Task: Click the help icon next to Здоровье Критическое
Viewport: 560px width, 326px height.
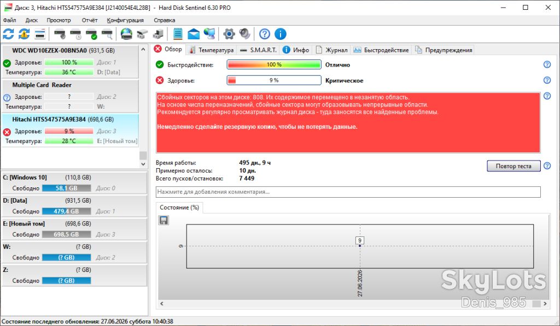Action: pos(547,80)
